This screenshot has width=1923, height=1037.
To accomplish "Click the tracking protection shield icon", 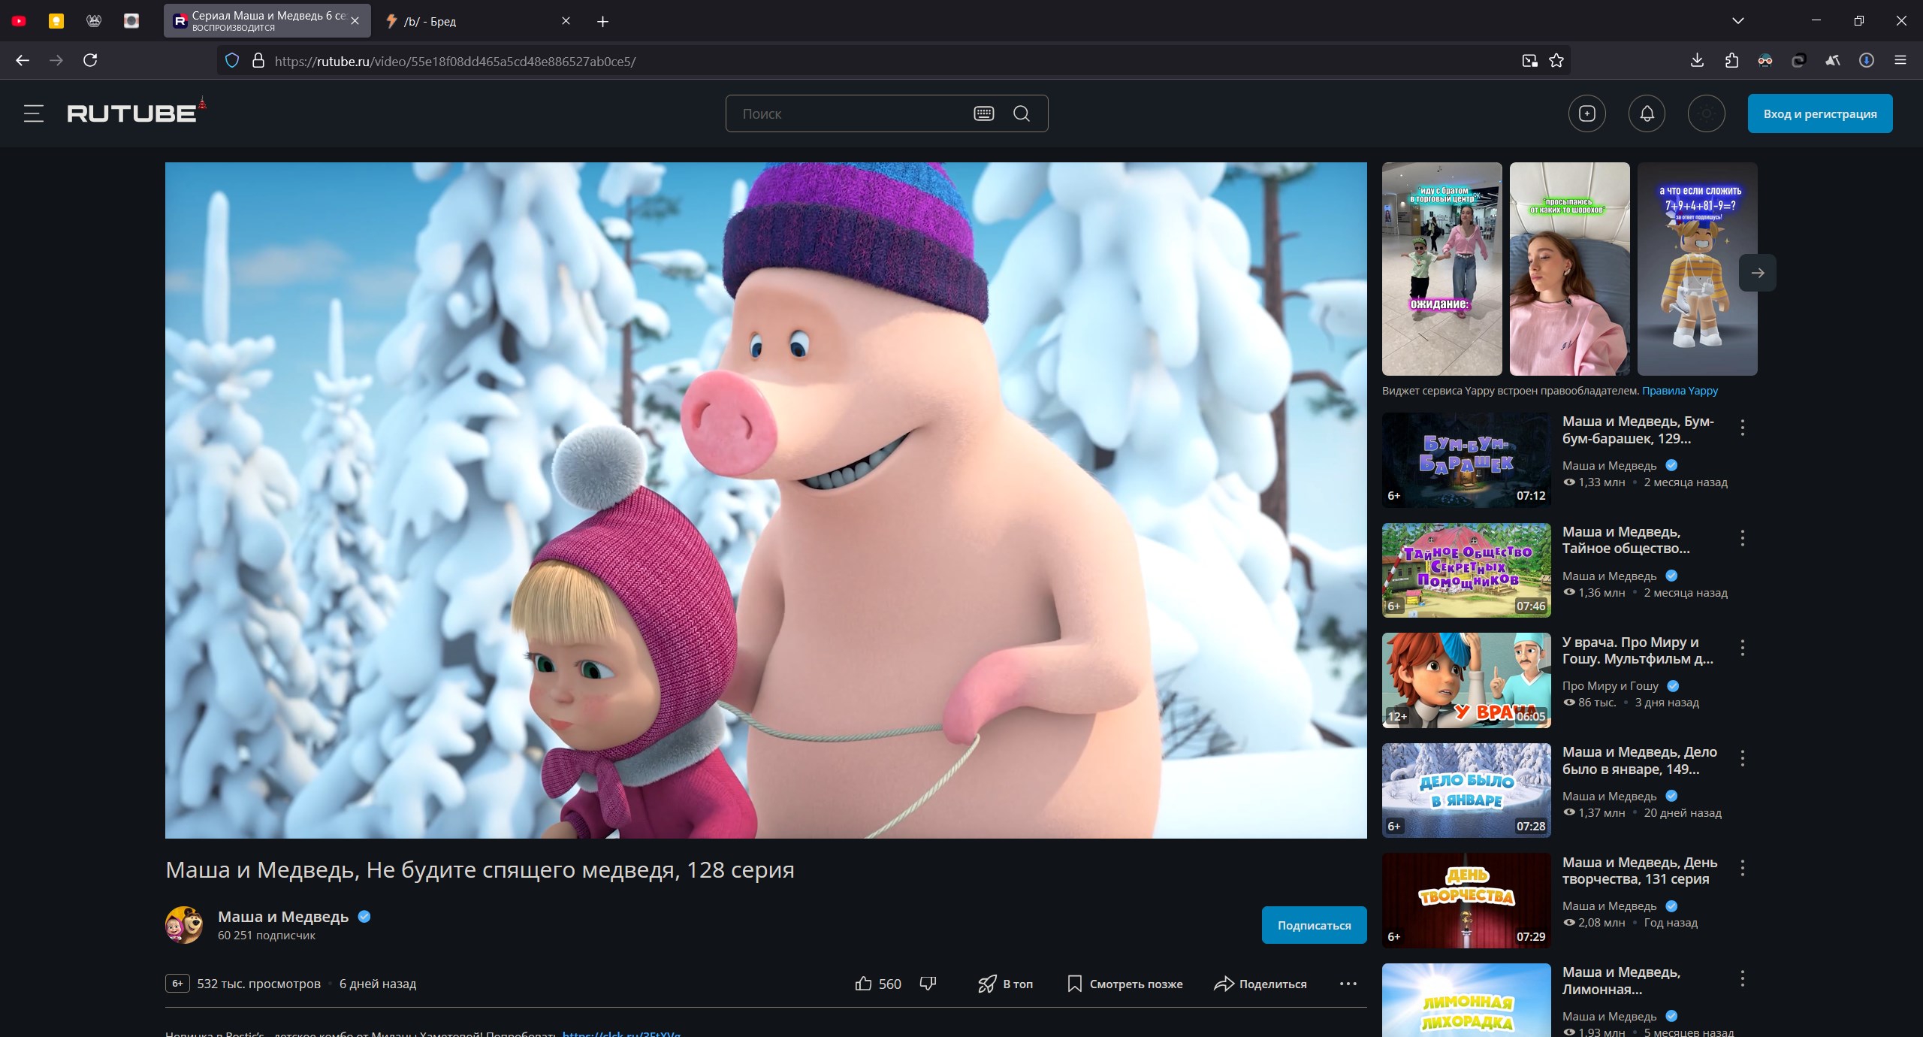I will [x=232, y=61].
